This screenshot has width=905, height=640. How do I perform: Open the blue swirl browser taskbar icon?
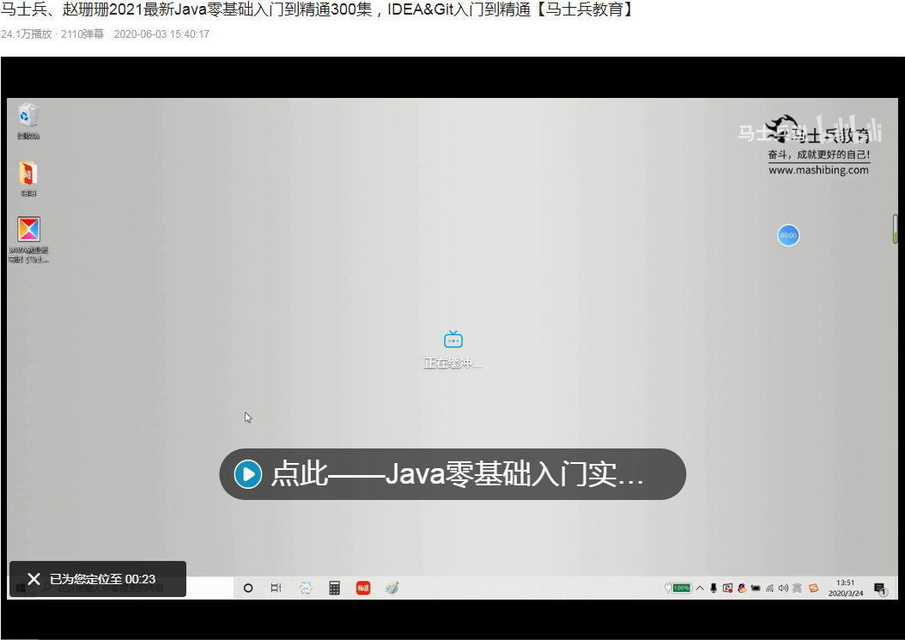(306, 588)
